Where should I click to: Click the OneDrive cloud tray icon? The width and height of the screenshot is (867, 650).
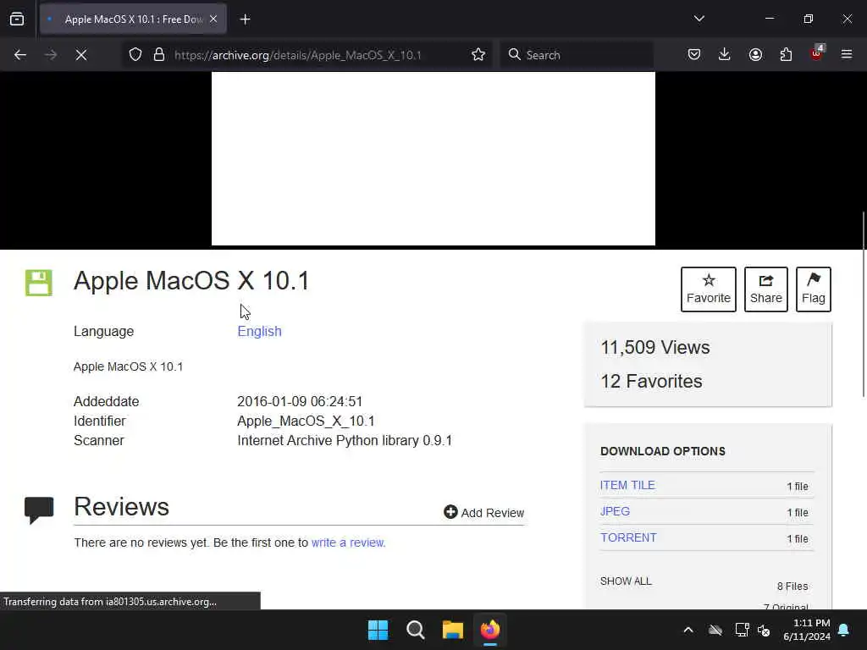point(715,630)
